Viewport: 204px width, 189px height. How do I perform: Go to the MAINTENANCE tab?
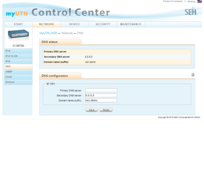[x=131, y=24]
